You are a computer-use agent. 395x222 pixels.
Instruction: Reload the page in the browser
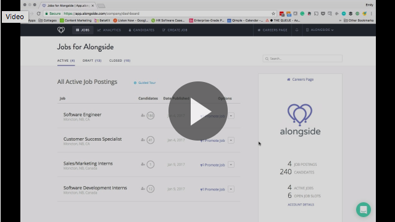tap(38, 14)
